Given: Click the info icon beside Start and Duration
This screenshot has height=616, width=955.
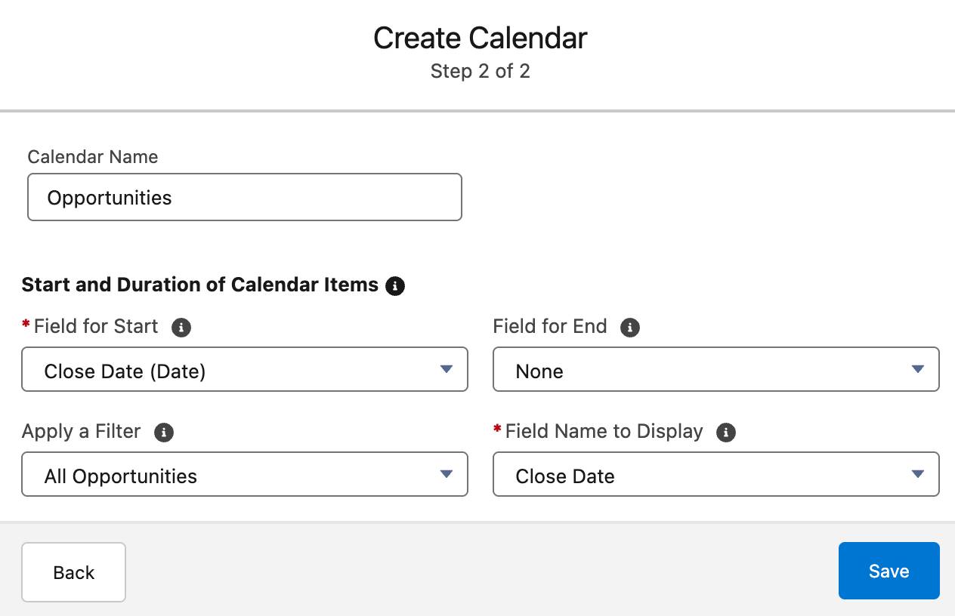Looking at the screenshot, I should click(x=395, y=285).
